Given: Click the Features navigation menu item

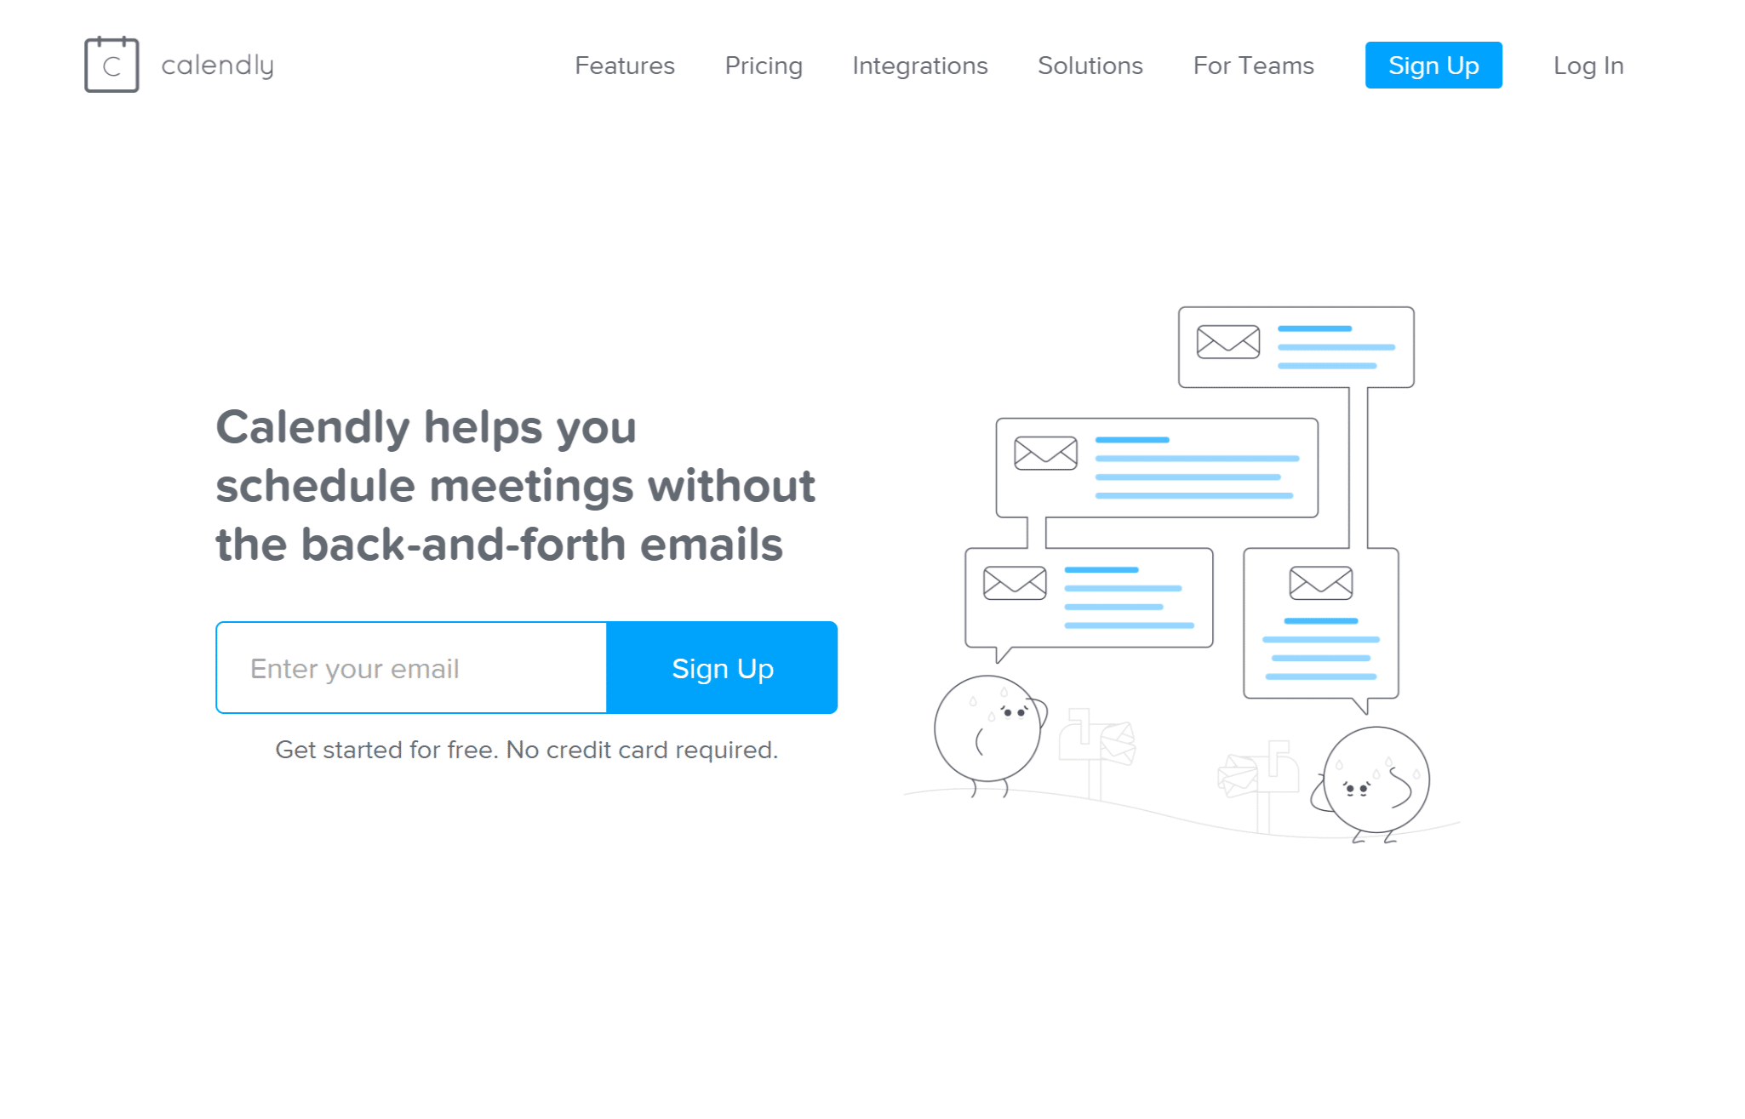Looking at the screenshot, I should click(x=625, y=66).
